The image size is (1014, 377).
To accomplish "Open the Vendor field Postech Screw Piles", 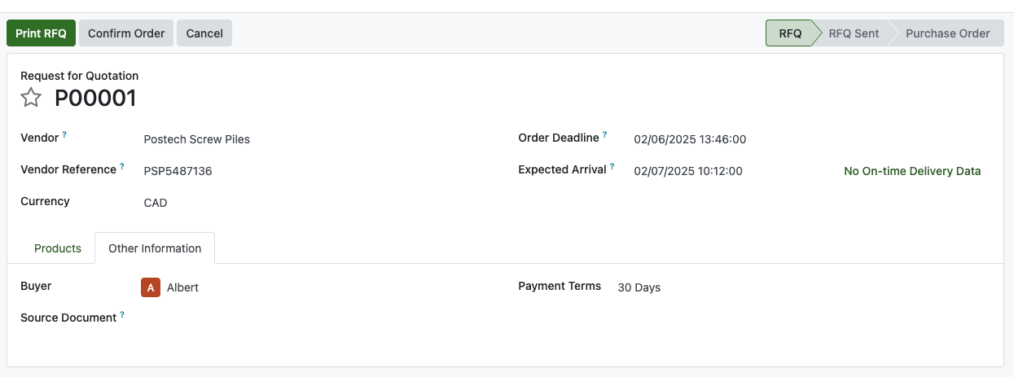I will (197, 139).
